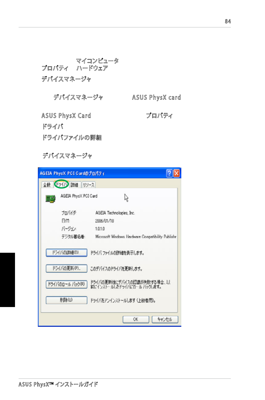The width and height of the screenshot is (265, 400).
Task: Close the AGEIA PhysX properties dialog
Action: (x=177, y=173)
